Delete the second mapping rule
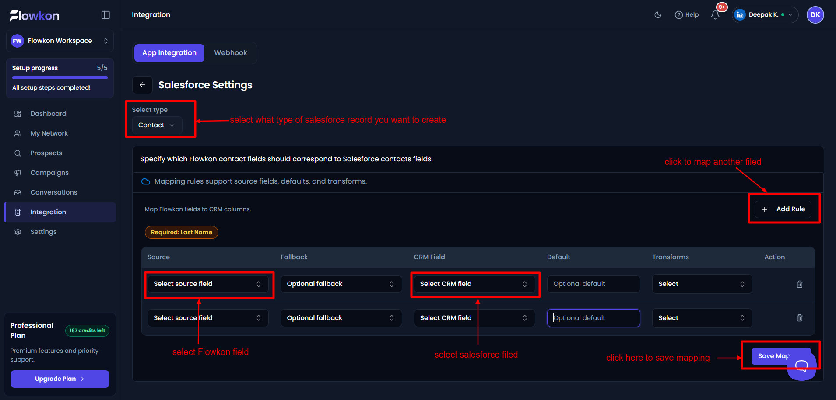Viewport: 836px width, 400px height. (x=799, y=318)
